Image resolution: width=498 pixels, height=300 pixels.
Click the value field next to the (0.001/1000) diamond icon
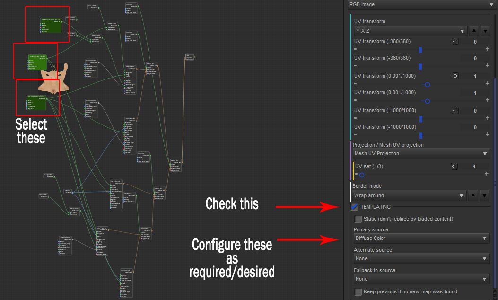pos(475,76)
